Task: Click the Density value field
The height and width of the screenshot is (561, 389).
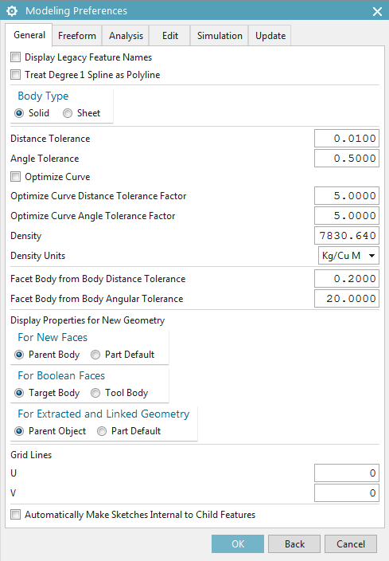Action: tap(347, 236)
